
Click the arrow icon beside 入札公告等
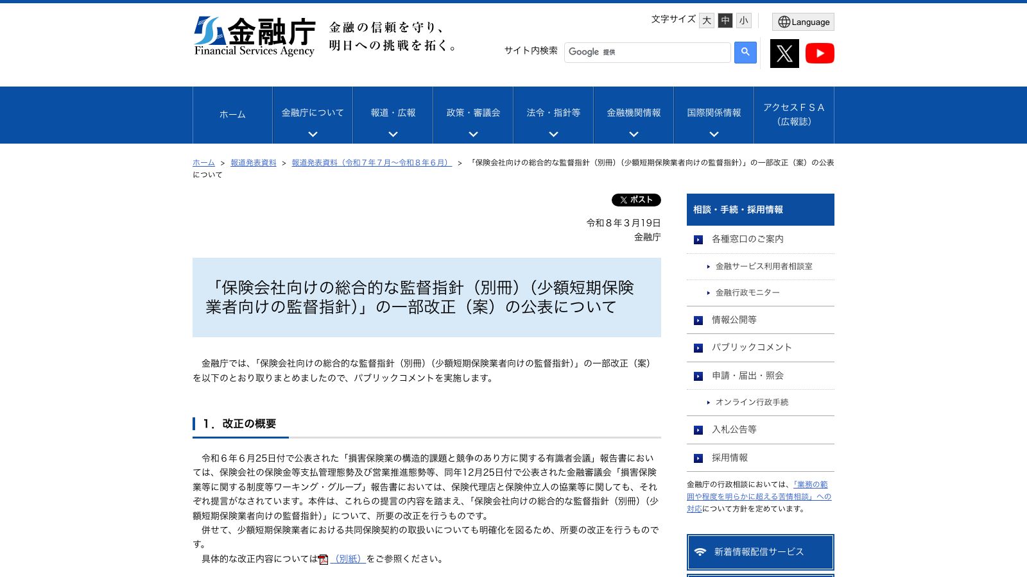(698, 430)
